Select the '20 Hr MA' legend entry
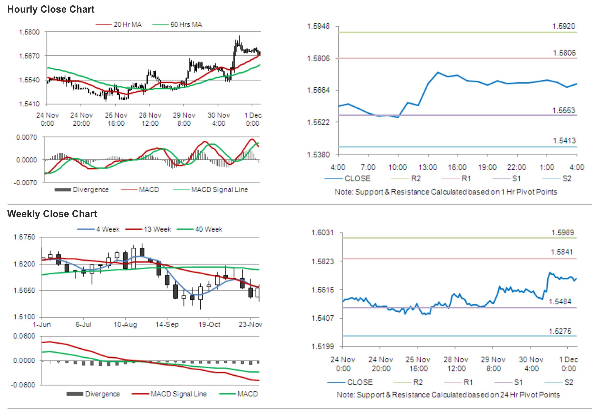 (x=119, y=25)
